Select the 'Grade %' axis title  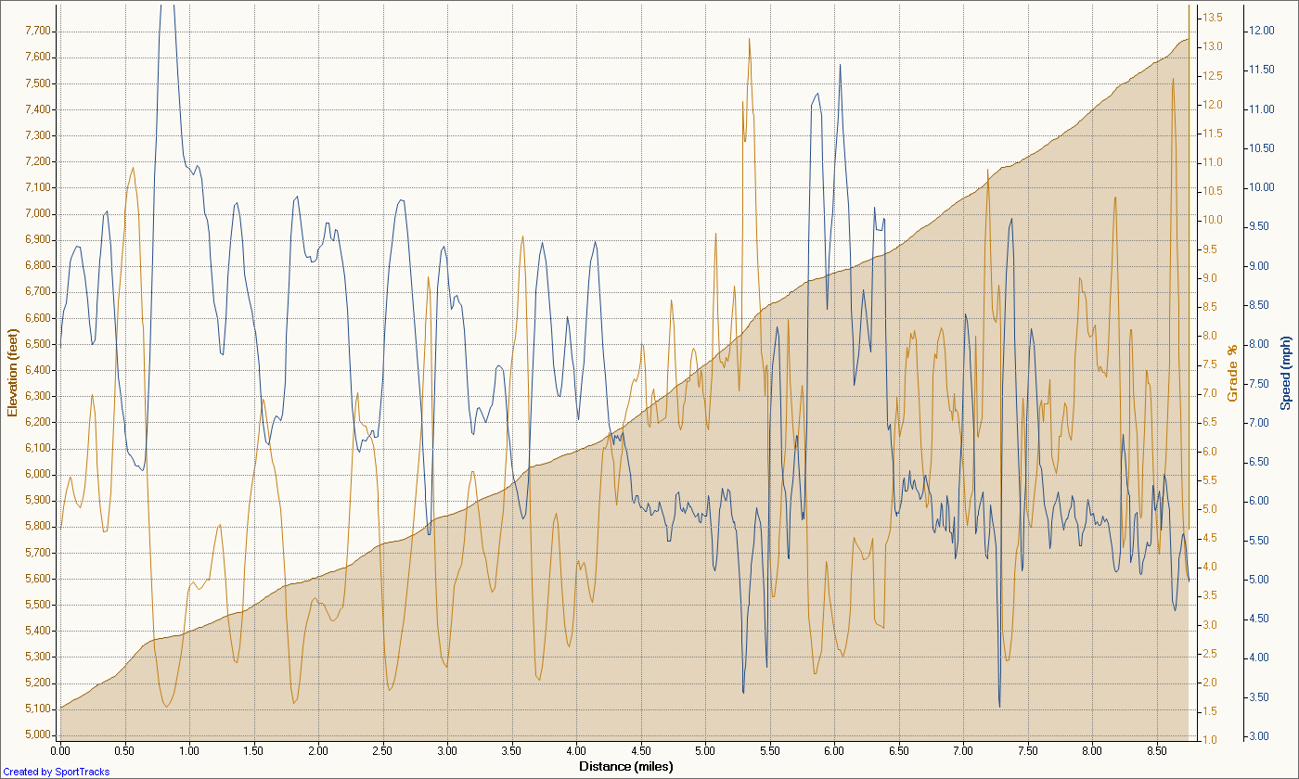[1233, 373]
